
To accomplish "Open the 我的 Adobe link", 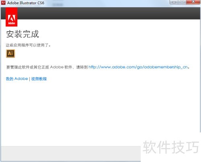I will 17,79.
